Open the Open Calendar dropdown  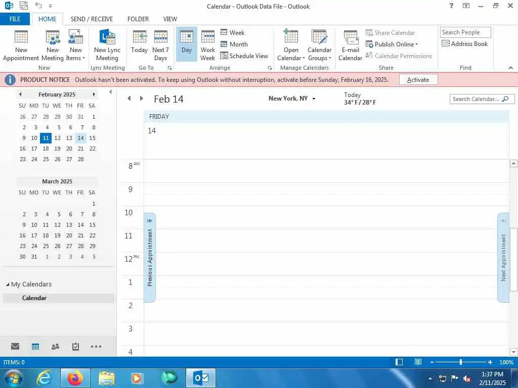coord(291,45)
